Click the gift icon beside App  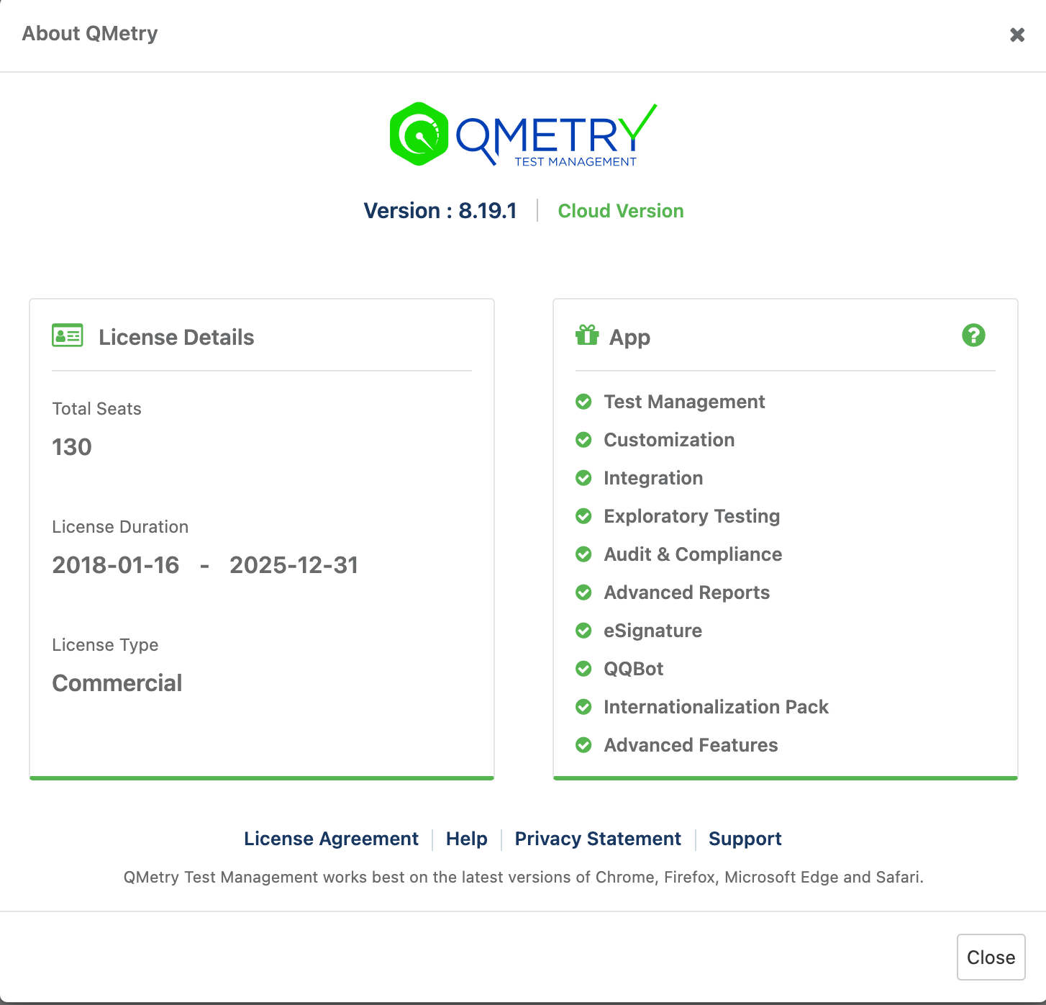click(x=586, y=335)
